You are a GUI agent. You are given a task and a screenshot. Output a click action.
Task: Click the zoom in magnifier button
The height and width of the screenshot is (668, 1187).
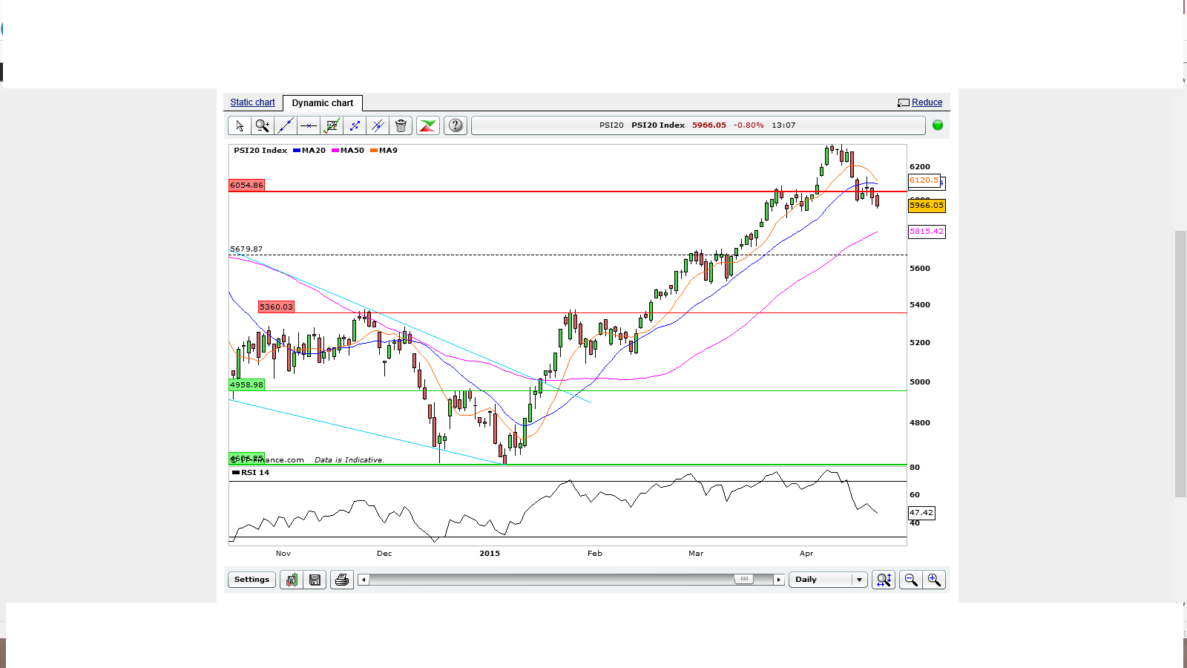pyautogui.click(x=934, y=580)
